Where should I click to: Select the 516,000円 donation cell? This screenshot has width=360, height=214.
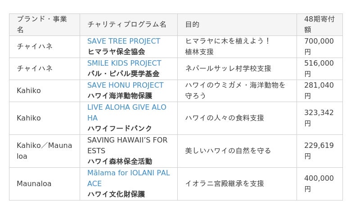319,69
